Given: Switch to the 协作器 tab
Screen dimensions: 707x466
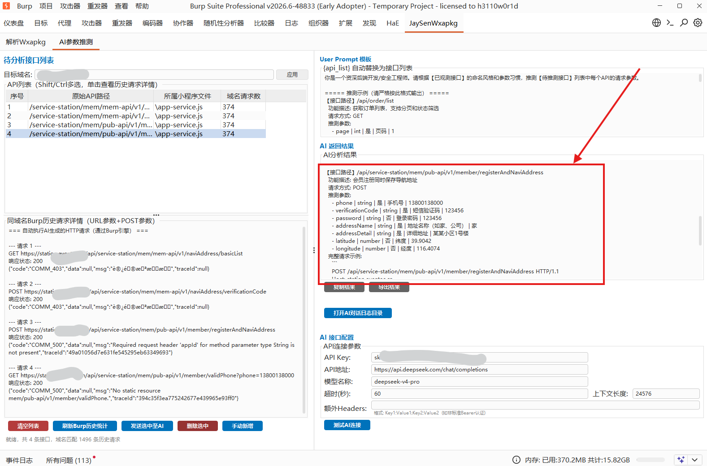Looking at the screenshot, I should [183, 23].
